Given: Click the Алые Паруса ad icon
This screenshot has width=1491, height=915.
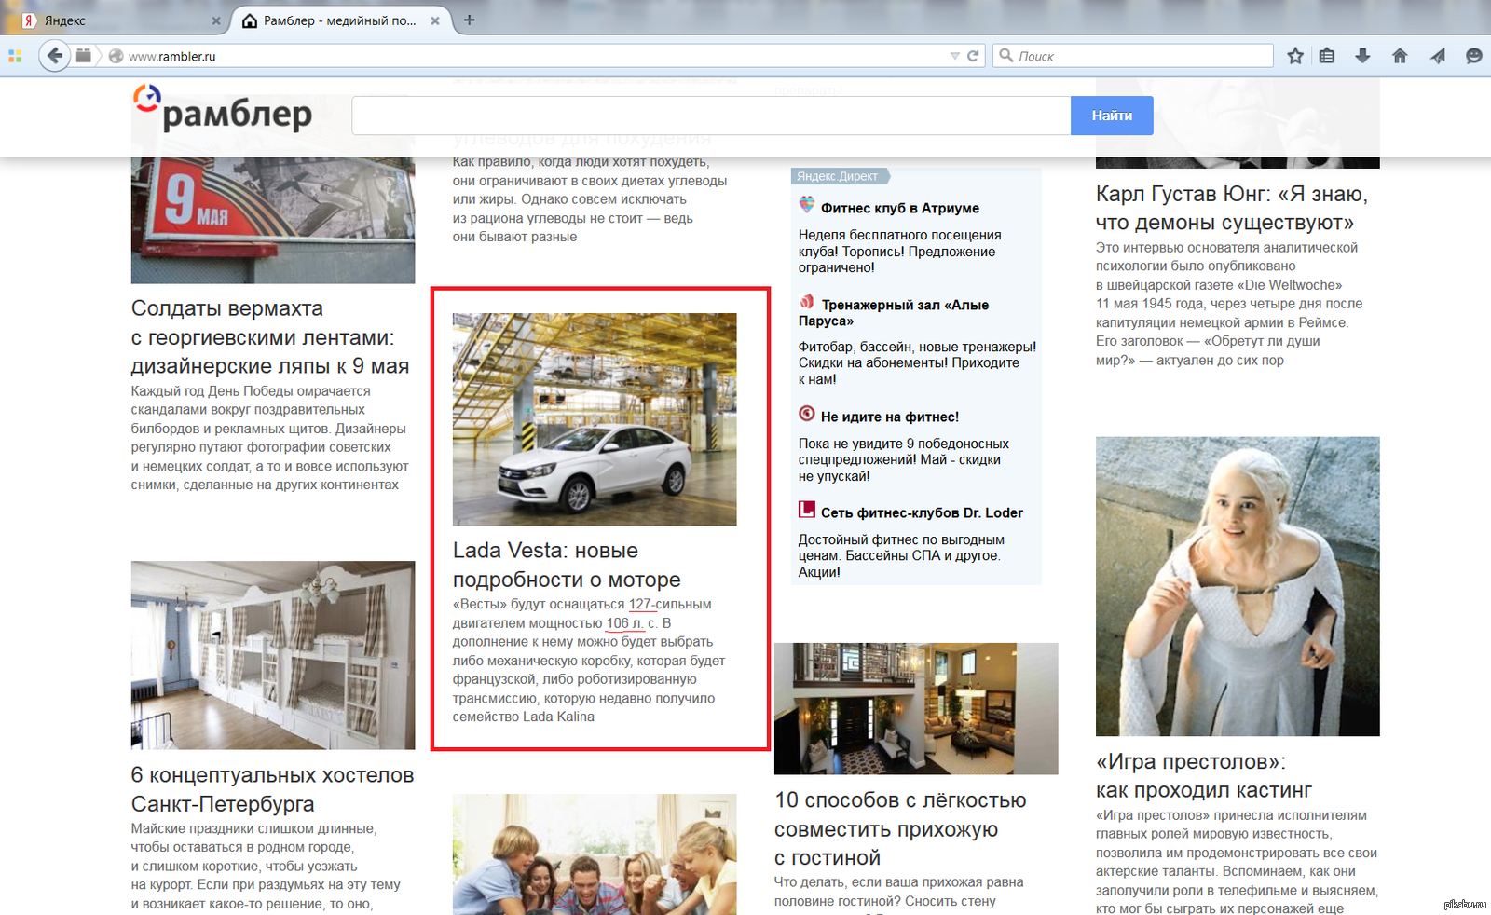Looking at the screenshot, I should point(807,302).
